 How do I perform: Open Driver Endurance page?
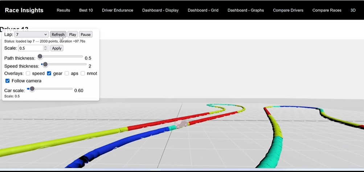coord(118,10)
